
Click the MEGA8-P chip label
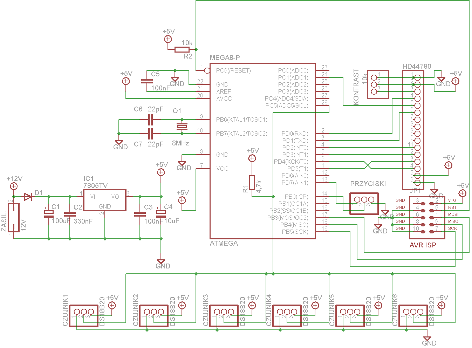[225, 58]
